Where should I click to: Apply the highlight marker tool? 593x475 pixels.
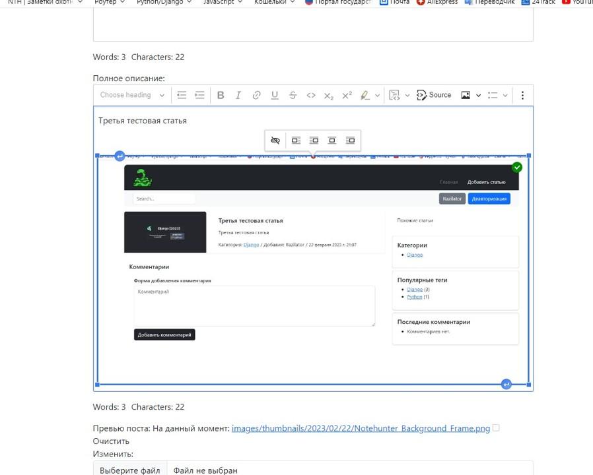point(365,95)
